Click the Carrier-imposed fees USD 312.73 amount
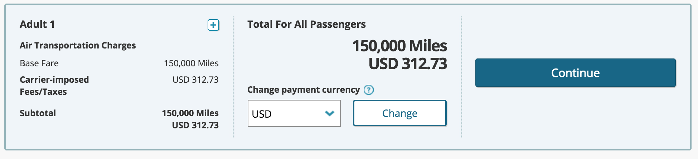The image size is (698, 159). [195, 79]
